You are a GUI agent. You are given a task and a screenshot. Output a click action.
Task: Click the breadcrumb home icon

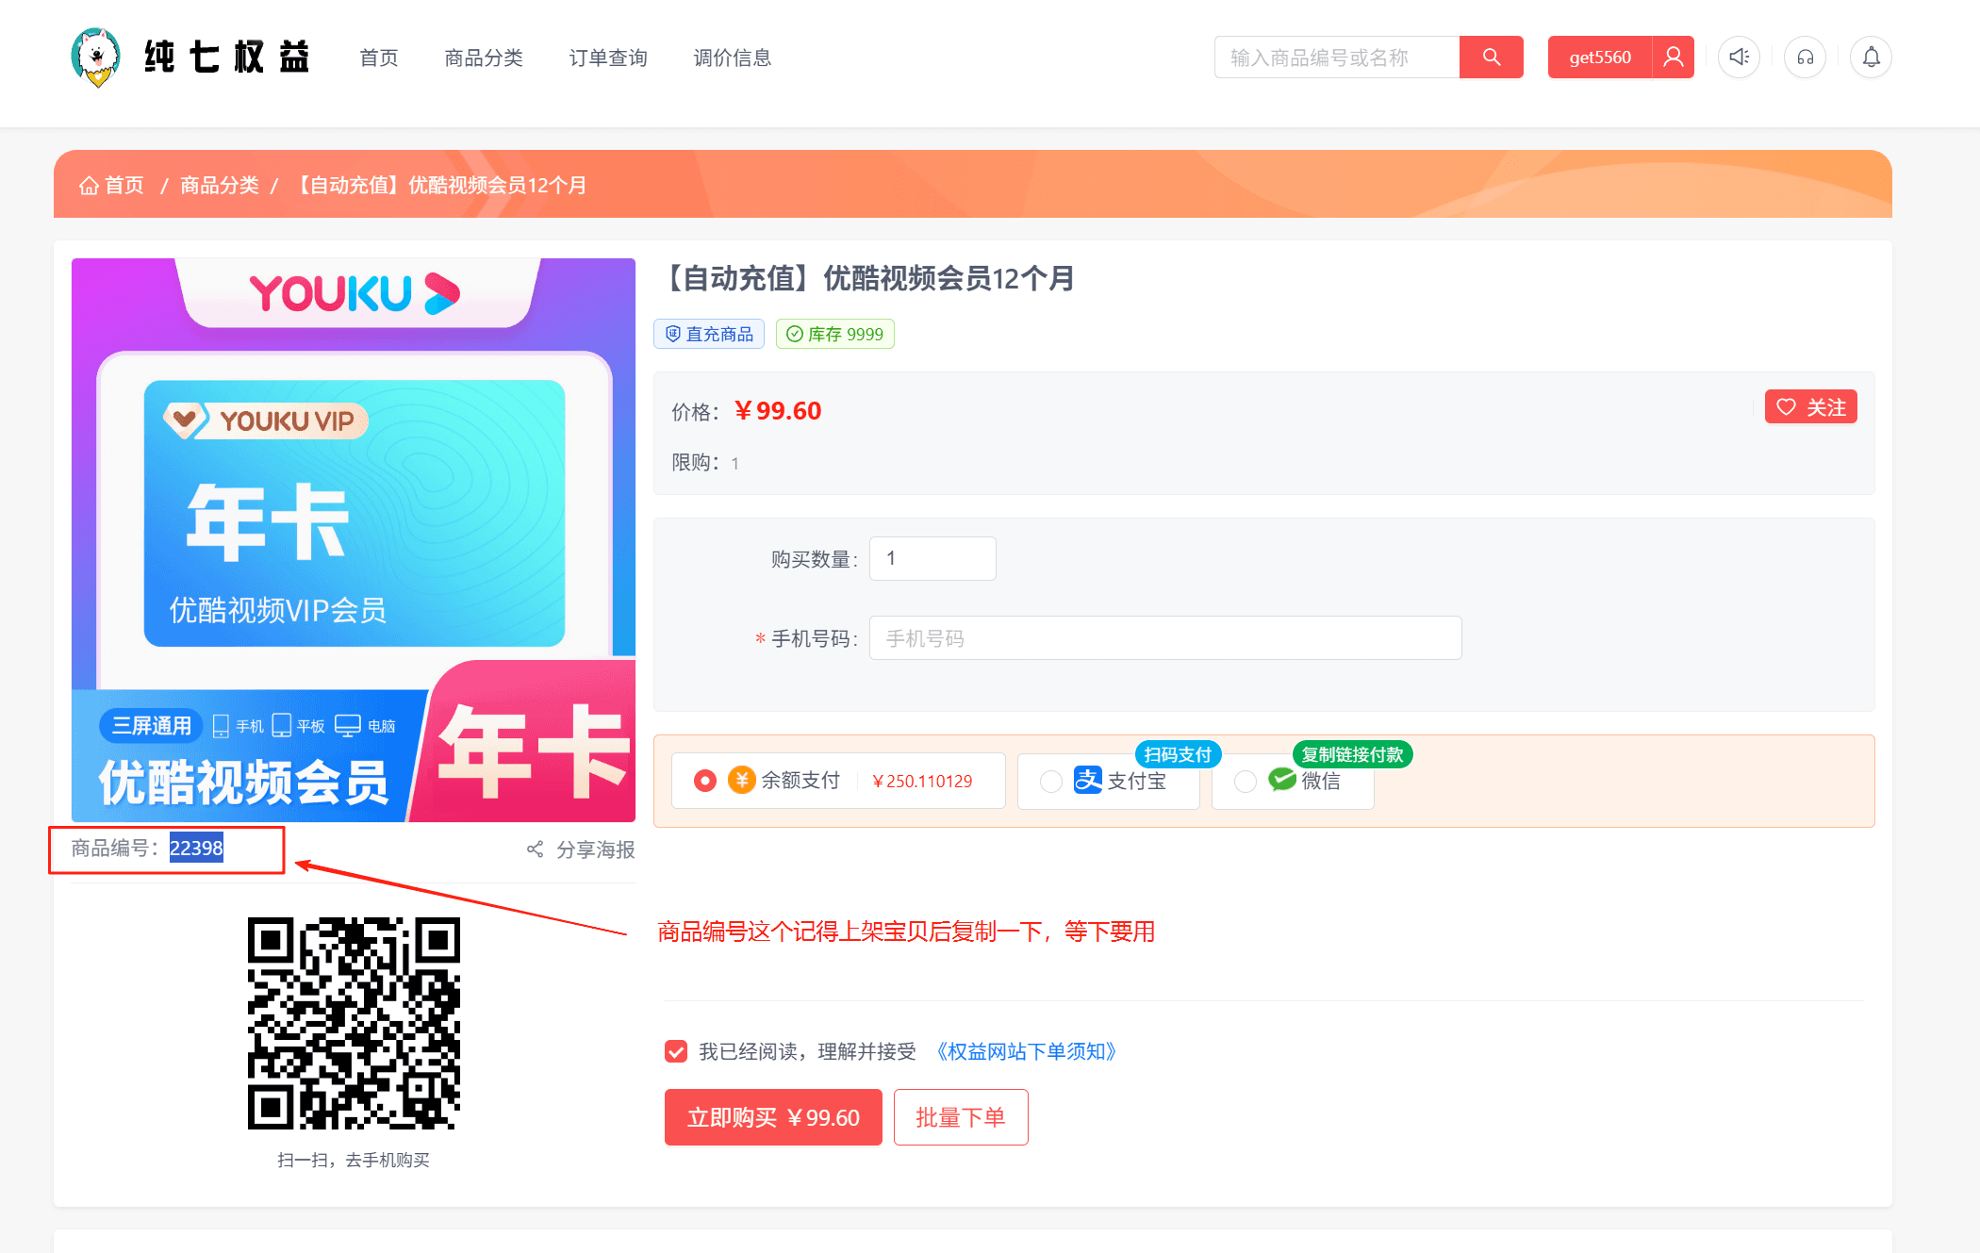tap(89, 186)
